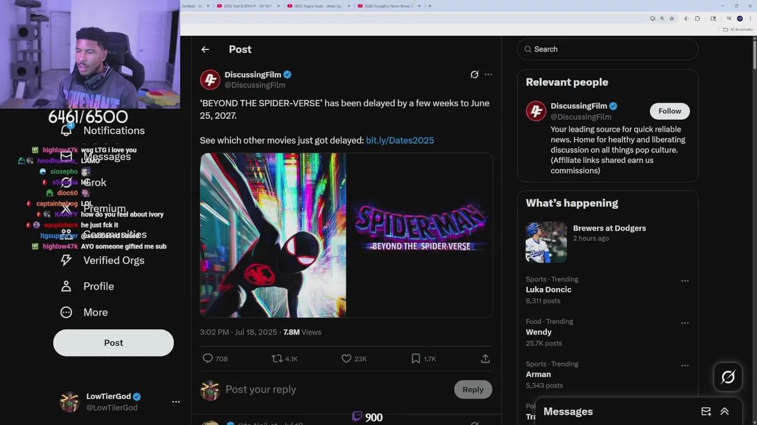Open Grok icon on the DiscussingFilm post
The width and height of the screenshot is (757, 425).
[474, 74]
